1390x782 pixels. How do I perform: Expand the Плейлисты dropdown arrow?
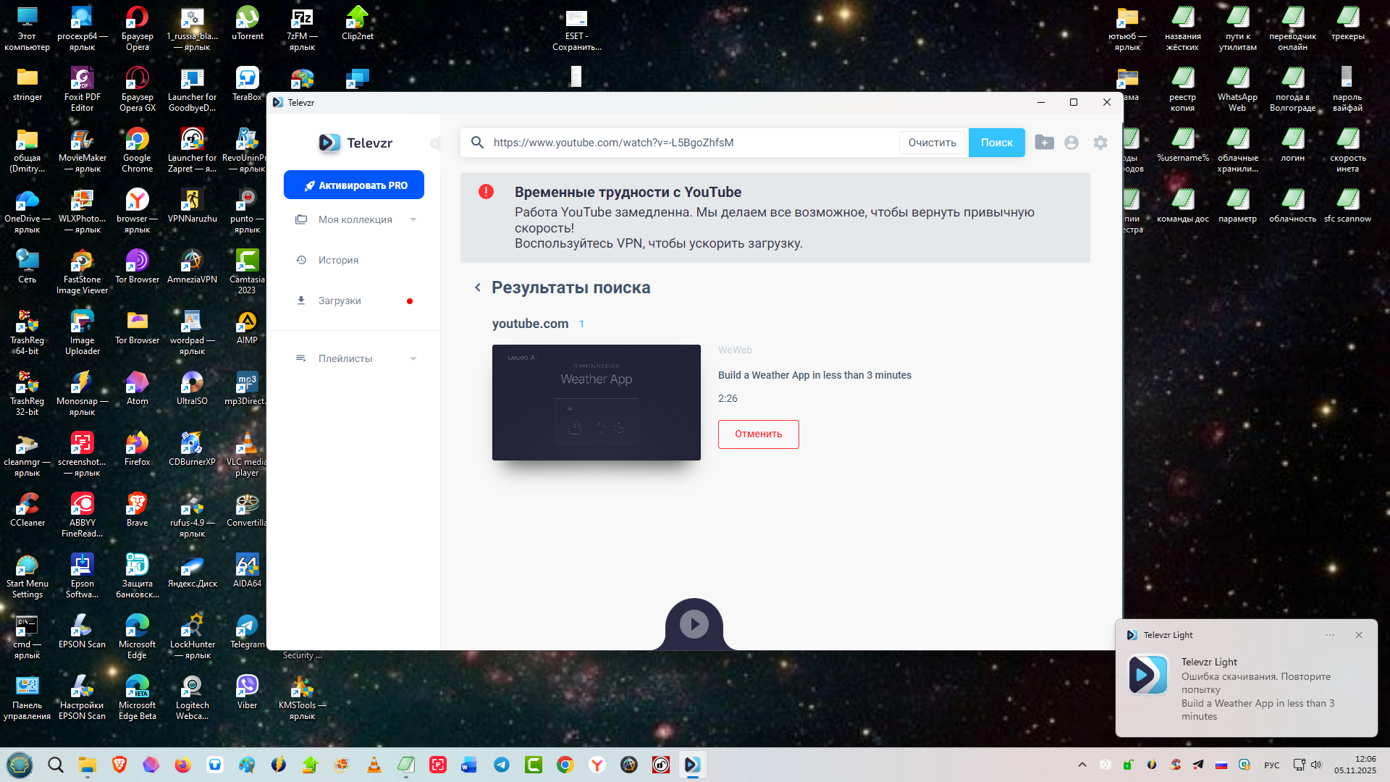tap(413, 358)
